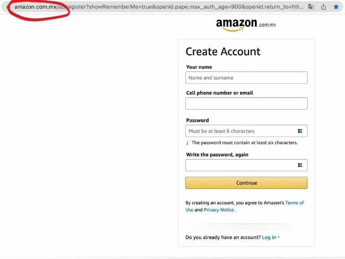
Task: Click the Share icon in the toolbar
Action: pyautogui.click(x=323, y=6)
